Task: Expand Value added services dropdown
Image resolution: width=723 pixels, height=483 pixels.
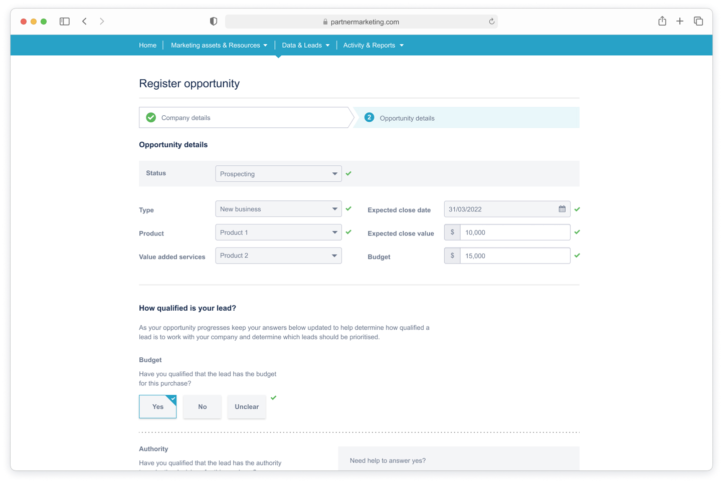Action: coord(278,256)
